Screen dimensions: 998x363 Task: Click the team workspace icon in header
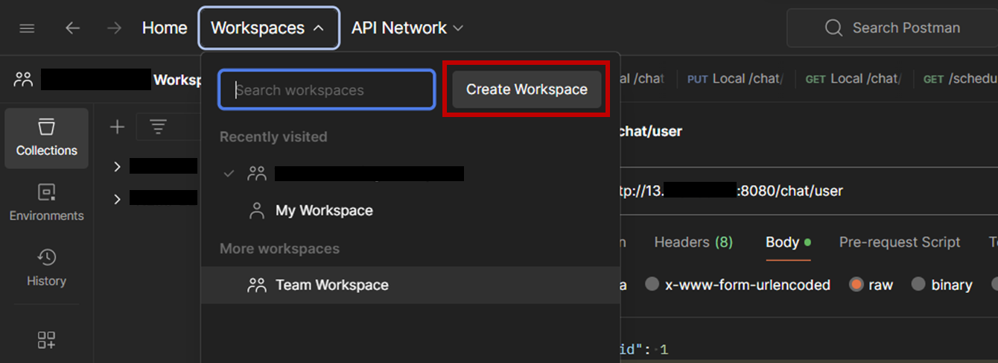(23, 79)
